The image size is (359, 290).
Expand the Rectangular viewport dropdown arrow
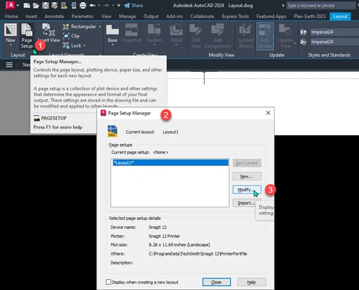[x=100, y=27]
